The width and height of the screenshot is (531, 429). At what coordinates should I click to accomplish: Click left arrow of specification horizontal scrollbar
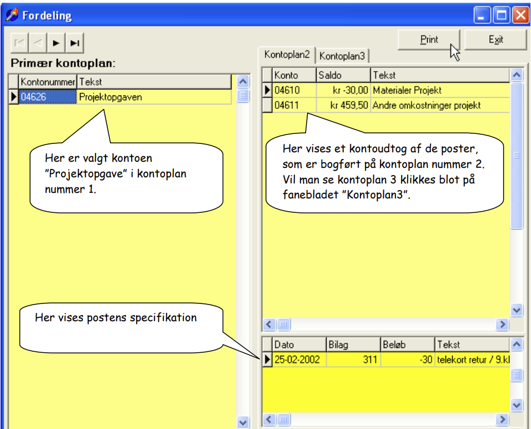point(269,420)
